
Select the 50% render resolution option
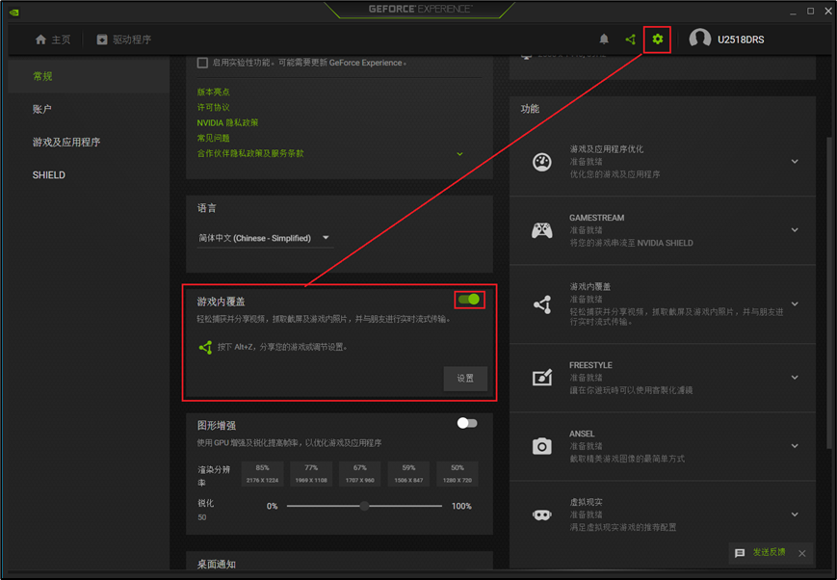click(458, 474)
